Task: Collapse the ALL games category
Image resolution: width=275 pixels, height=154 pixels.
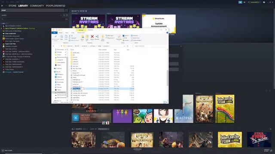Action: click(4, 23)
